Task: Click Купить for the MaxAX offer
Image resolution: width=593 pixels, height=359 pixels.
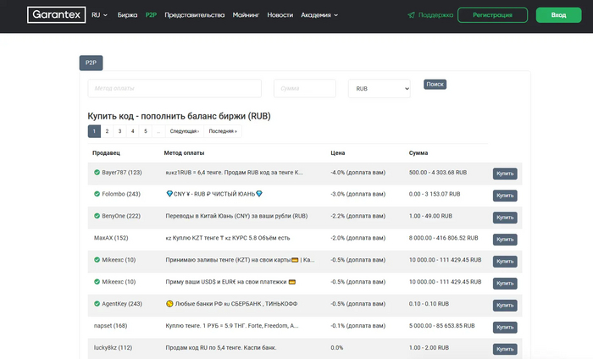Action: (x=505, y=239)
